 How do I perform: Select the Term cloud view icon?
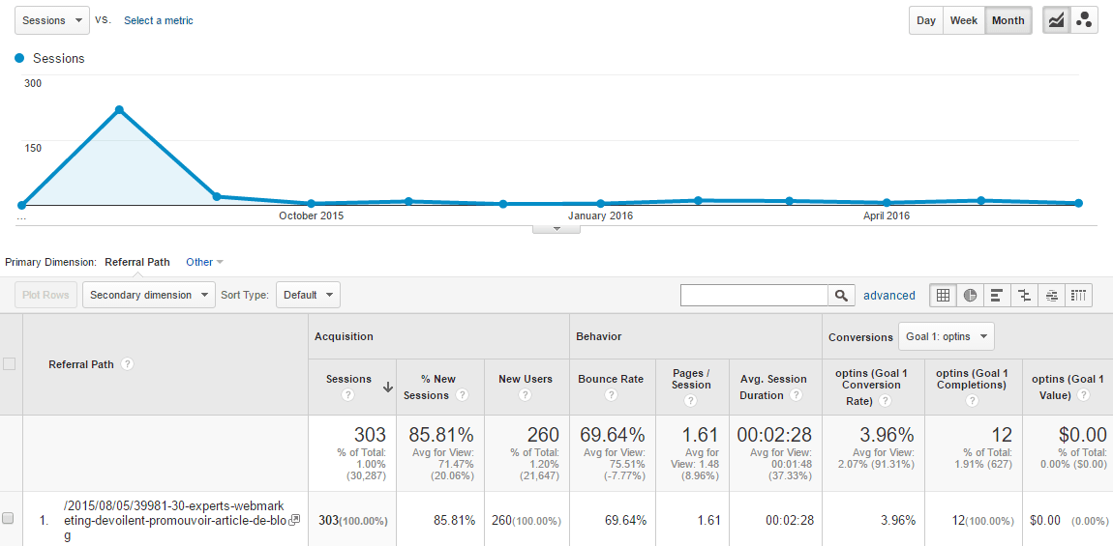[1050, 295]
